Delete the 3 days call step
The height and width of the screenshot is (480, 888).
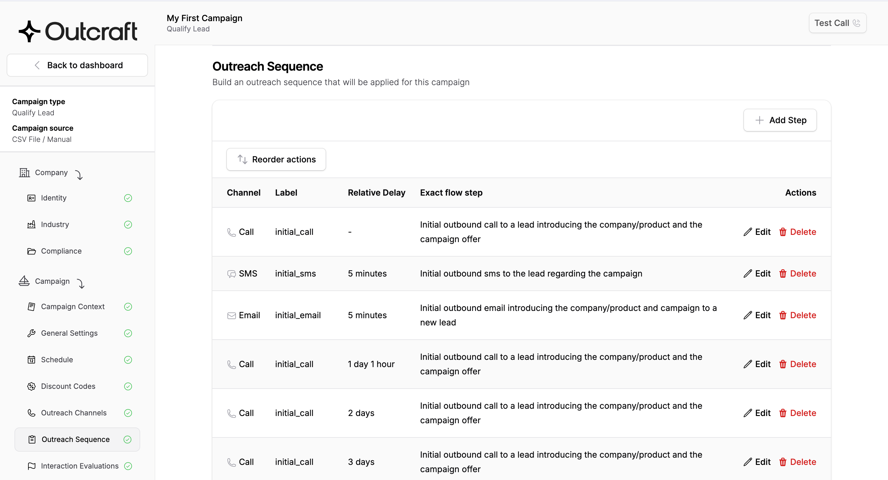(797, 462)
